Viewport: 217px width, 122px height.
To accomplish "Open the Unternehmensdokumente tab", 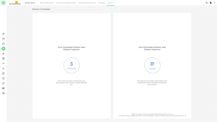I will [x=66, y=3].
